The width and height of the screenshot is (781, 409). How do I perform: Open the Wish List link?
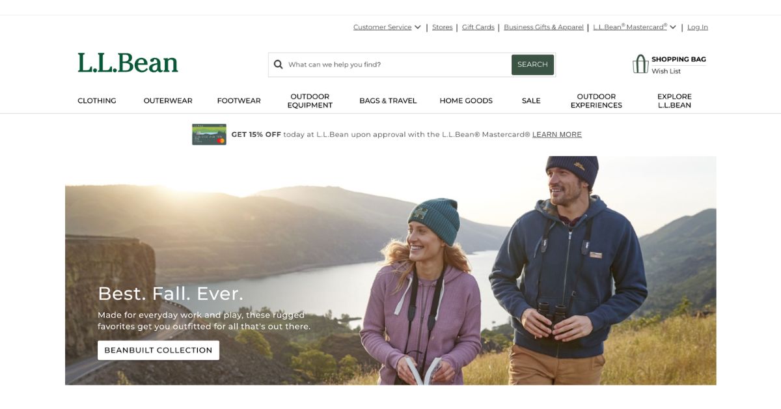click(x=666, y=71)
